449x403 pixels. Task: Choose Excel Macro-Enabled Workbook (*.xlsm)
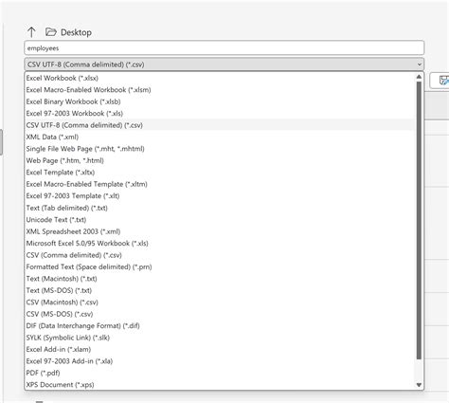point(220,90)
